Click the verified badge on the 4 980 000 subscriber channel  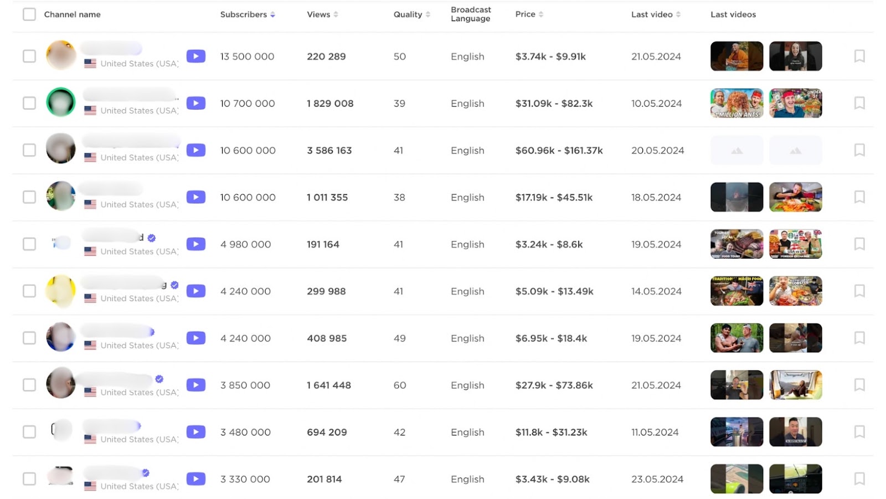click(151, 237)
